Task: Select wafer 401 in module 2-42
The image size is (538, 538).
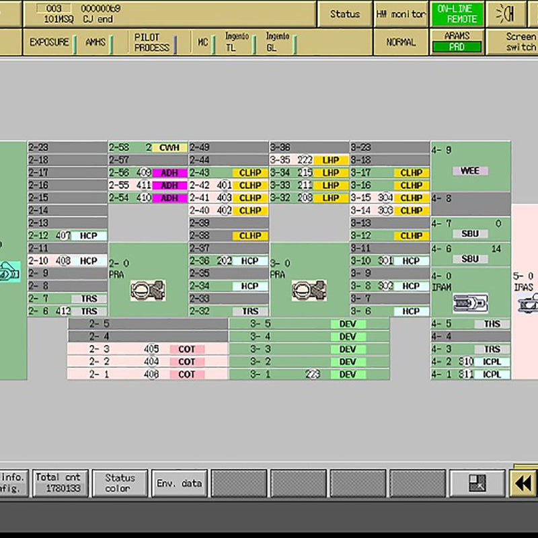Action: (x=224, y=186)
